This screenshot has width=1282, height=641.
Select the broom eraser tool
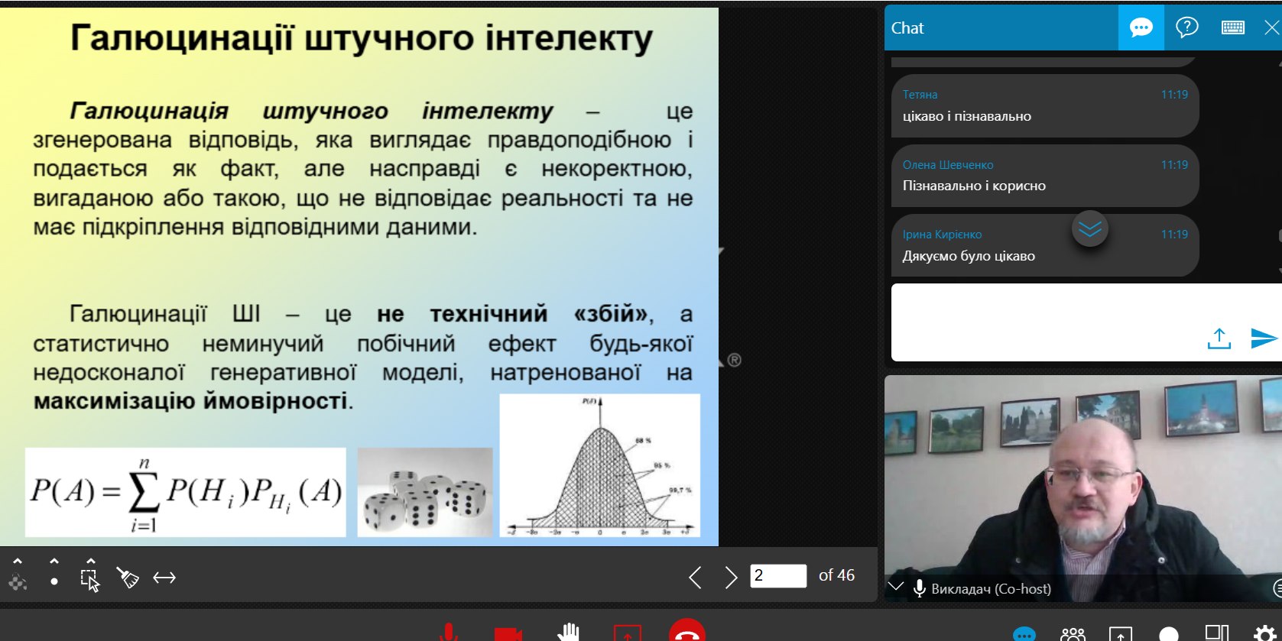point(127,578)
